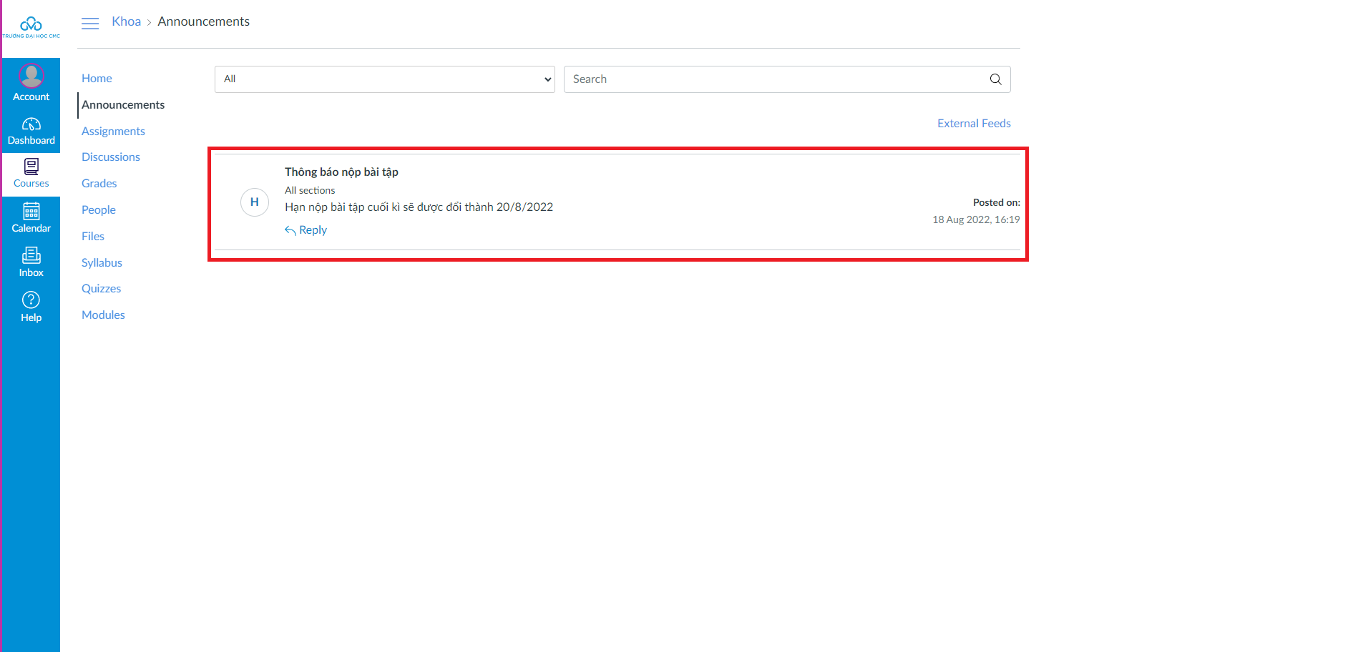Expand the All filter dropdown
This screenshot has height=652, width=1363.
[384, 79]
